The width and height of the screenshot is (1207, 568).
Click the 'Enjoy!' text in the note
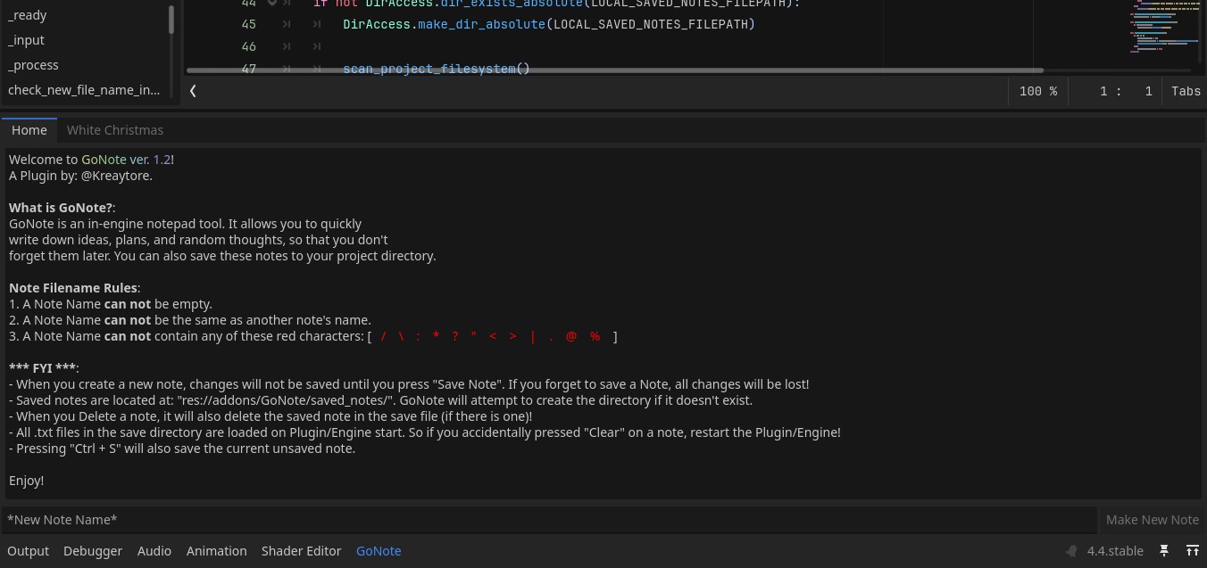click(x=27, y=481)
